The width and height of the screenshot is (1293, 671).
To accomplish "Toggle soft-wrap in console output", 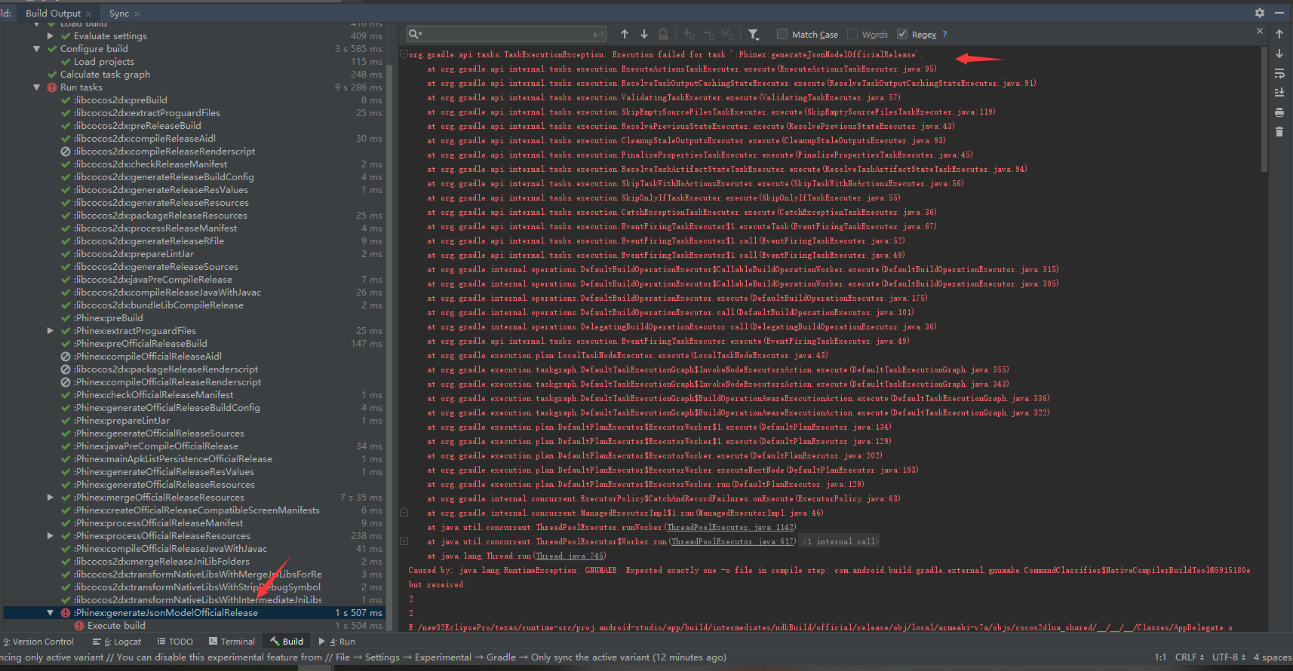I will (1279, 73).
